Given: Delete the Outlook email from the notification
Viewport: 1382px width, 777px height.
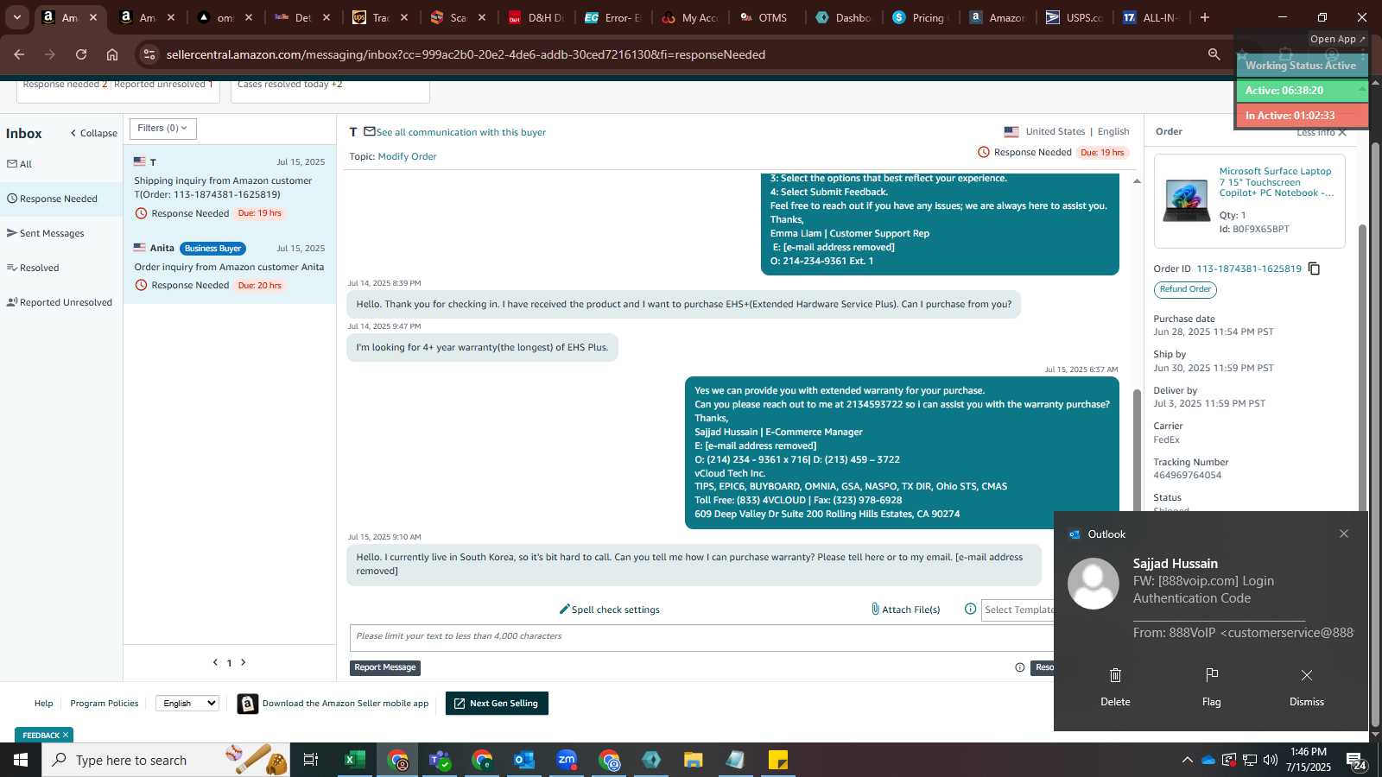Looking at the screenshot, I should (1115, 686).
